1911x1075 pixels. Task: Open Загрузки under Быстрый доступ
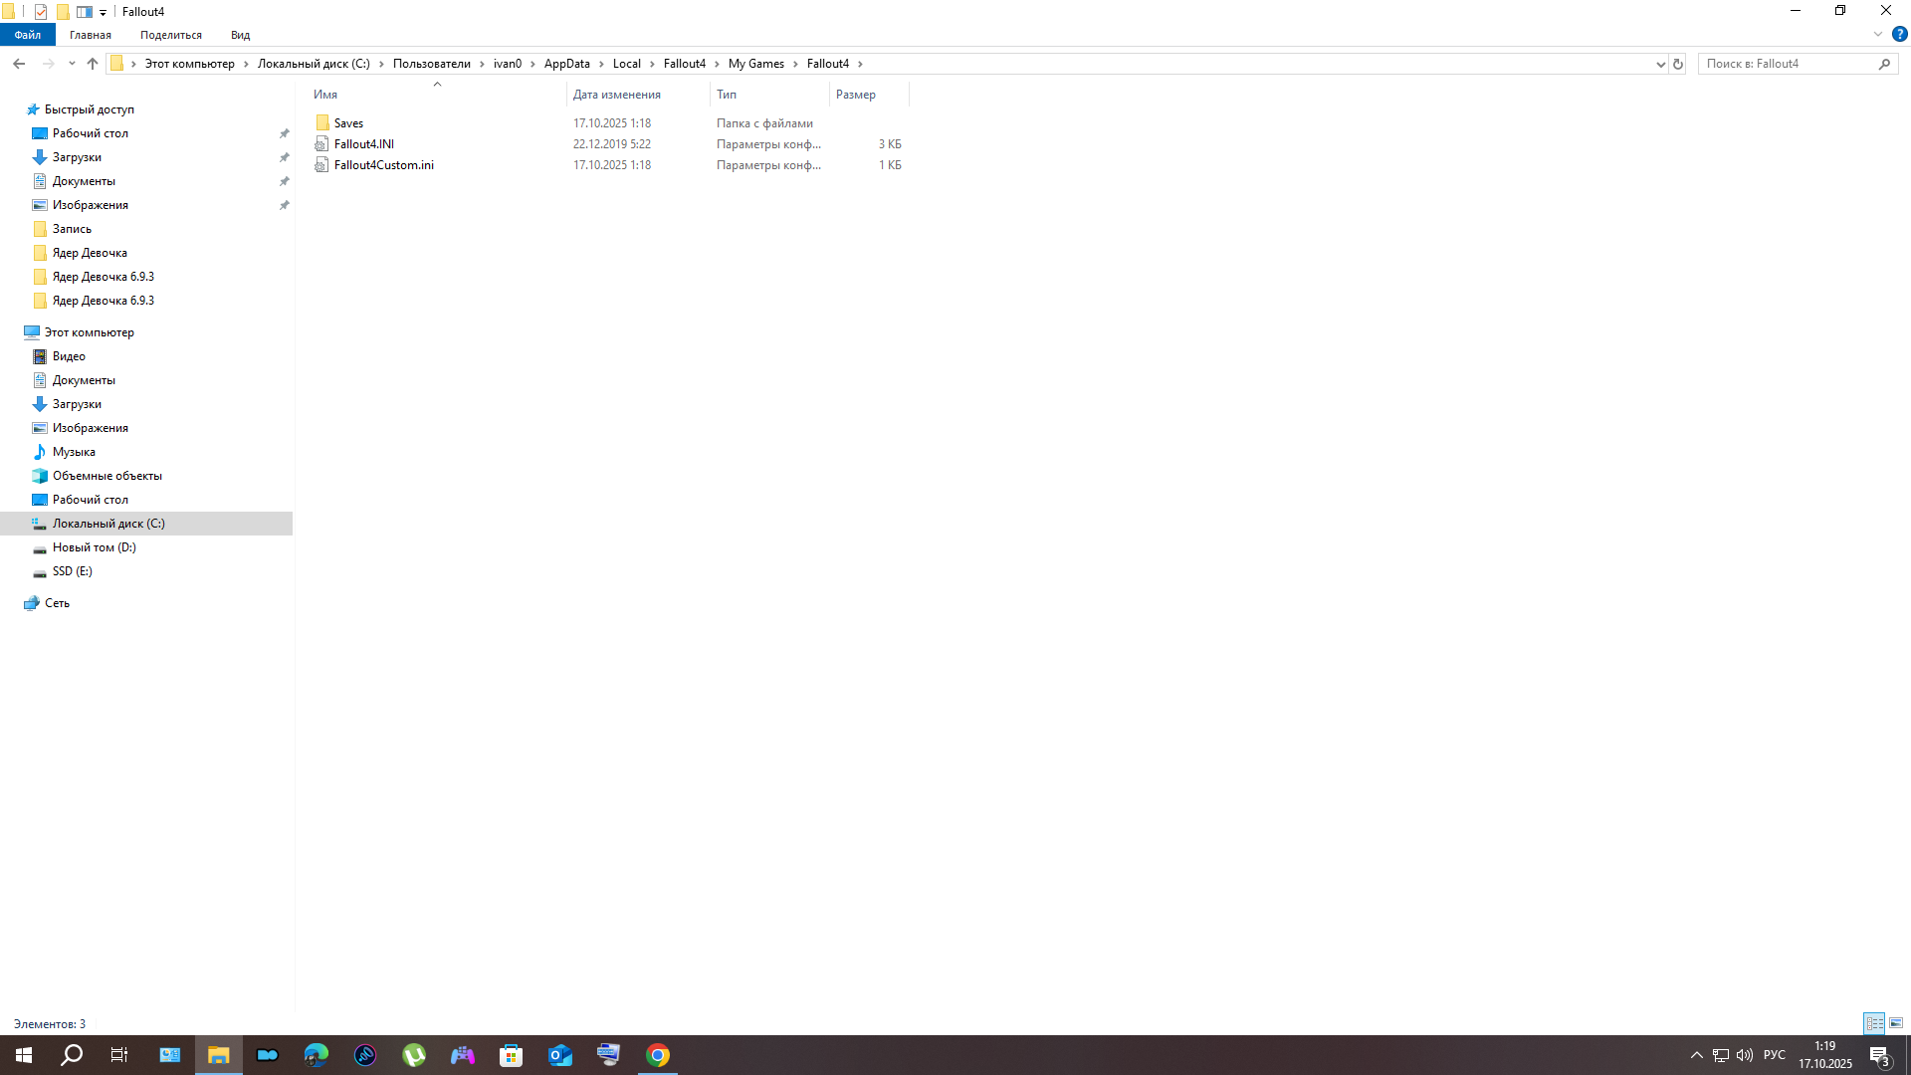tap(77, 157)
